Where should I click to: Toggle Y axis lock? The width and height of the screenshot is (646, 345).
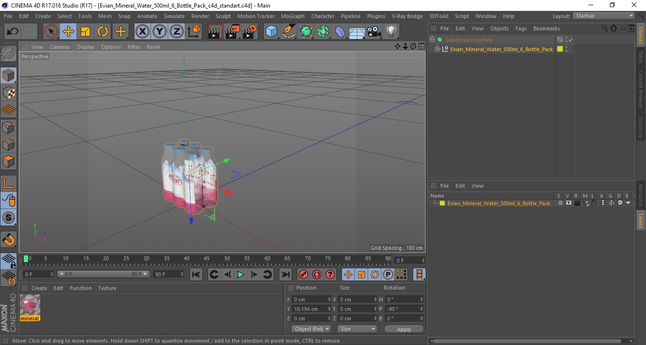[x=160, y=32]
